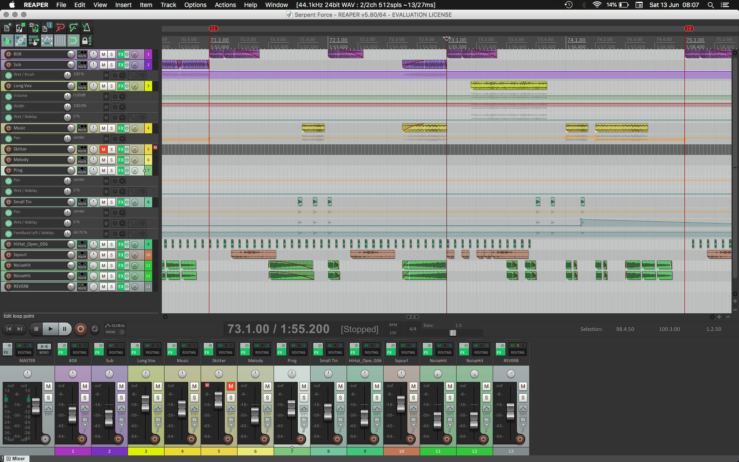
Task: Toggle snap toolbar magnet icon
Action: click(x=73, y=41)
